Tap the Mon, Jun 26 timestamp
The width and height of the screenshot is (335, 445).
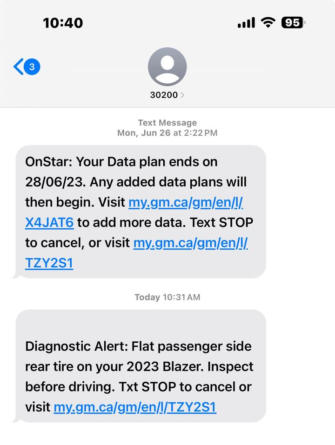pyautogui.click(x=167, y=133)
